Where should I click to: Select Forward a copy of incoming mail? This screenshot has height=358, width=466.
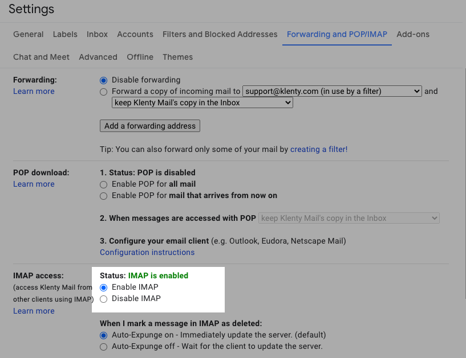coord(103,92)
